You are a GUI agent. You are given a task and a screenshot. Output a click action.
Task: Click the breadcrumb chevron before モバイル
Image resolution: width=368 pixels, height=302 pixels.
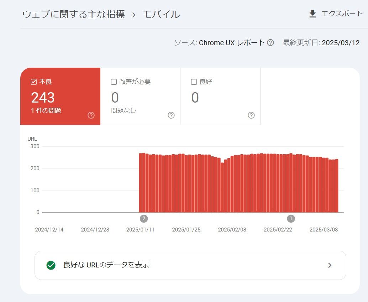(134, 15)
